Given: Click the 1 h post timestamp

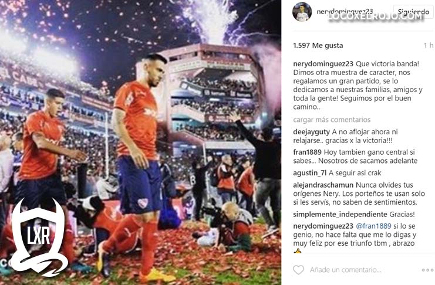Looking at the screenshot, I should (428, 46).
